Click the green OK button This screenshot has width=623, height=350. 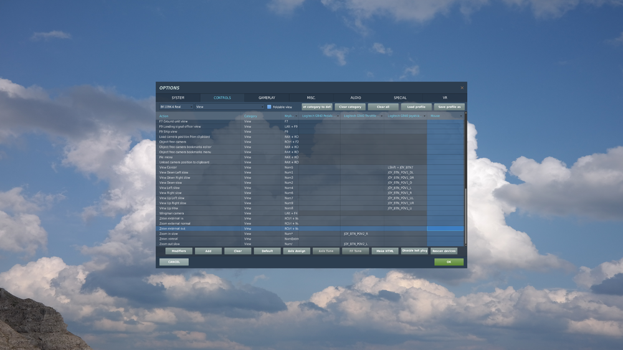[x=449, y=262]
